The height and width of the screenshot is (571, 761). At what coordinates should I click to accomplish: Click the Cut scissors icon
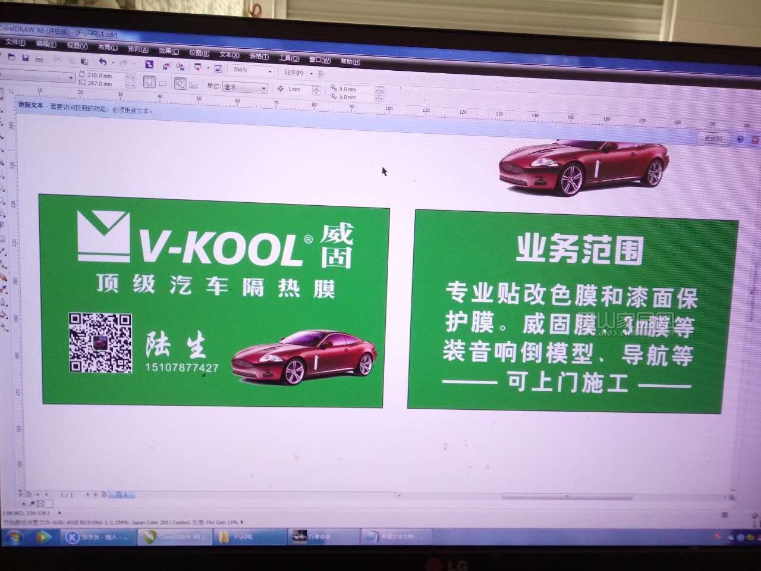tap(56, 59)
